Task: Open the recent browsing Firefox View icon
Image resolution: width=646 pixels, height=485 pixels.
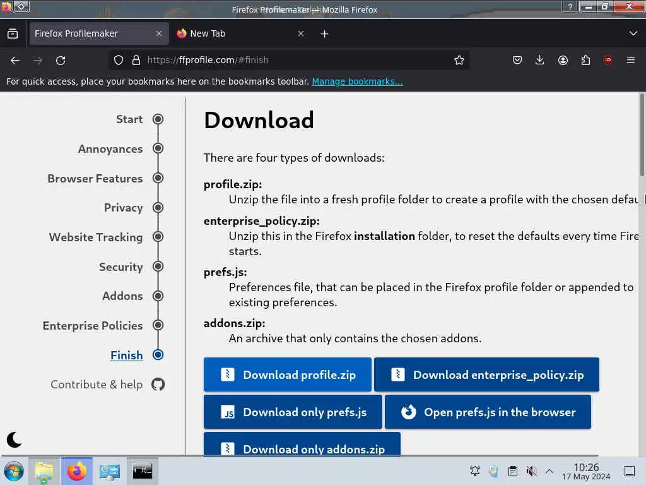Action: 13,34
